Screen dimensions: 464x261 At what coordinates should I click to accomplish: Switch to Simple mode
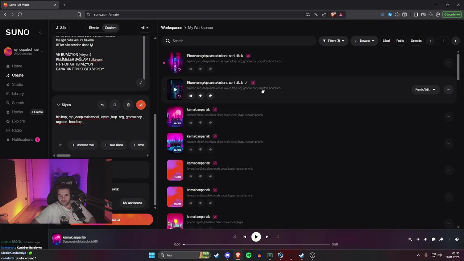(94, 28)
